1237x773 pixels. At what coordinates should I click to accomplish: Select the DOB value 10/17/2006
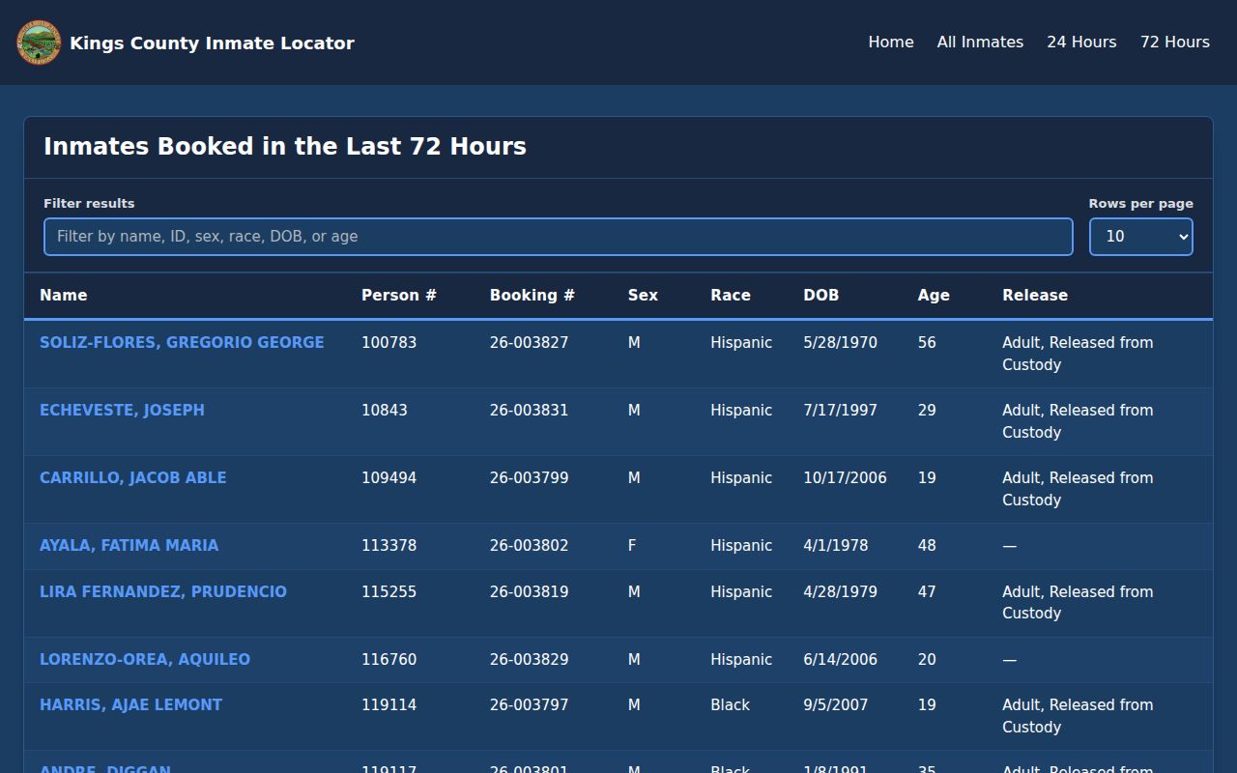pyautogui.click(x=845, y=477)
